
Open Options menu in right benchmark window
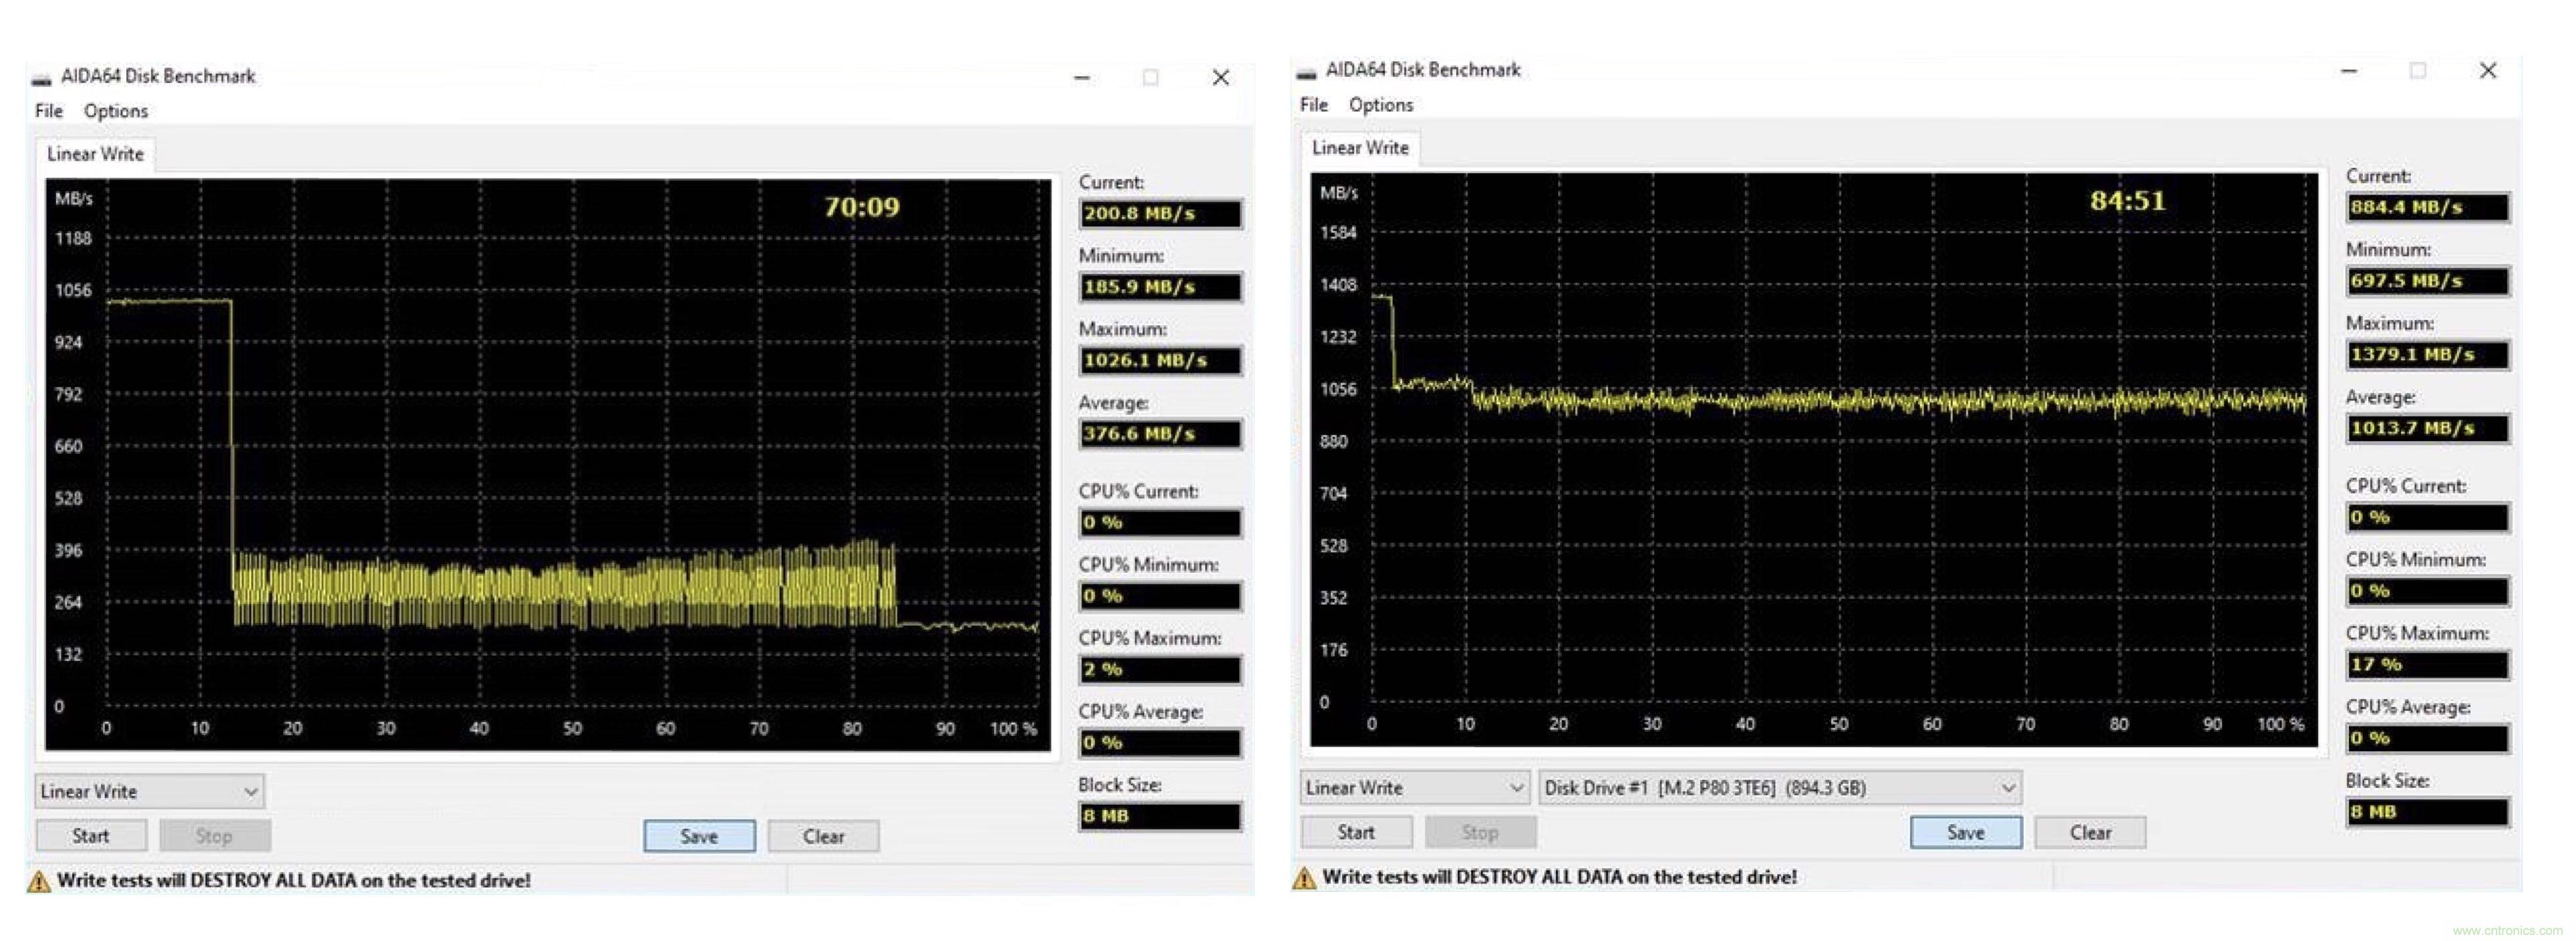click(1381, 105)
